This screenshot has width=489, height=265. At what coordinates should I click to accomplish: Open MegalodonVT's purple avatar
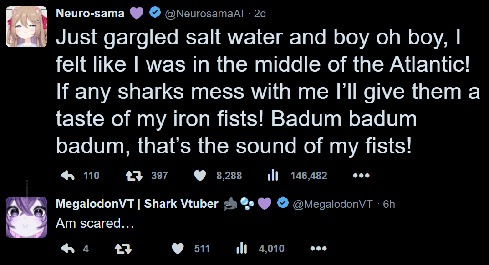pos(26,217)
